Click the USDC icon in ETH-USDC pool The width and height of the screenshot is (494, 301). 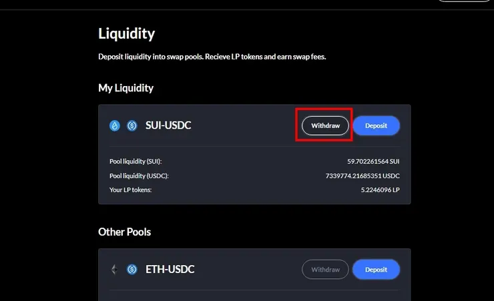pos(132,270)
